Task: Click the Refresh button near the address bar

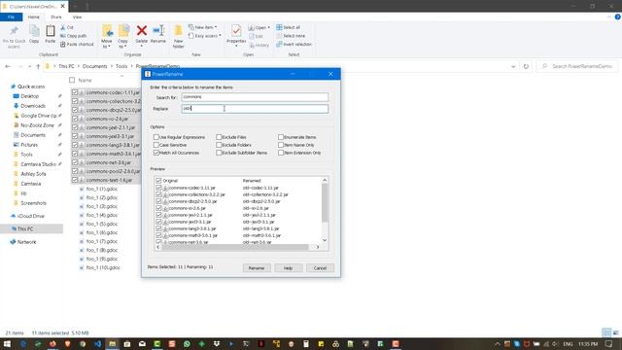Action: click(x=526, y=66)
